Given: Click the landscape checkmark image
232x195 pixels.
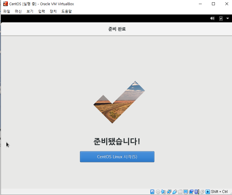Looking at the screenshot, I should click(x=119, y=102).
